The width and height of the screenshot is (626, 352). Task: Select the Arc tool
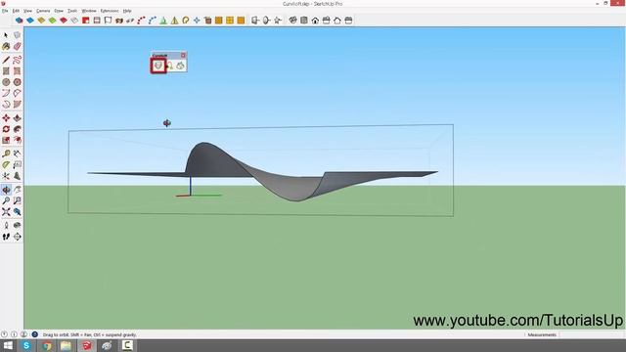[x=6, y=94]
